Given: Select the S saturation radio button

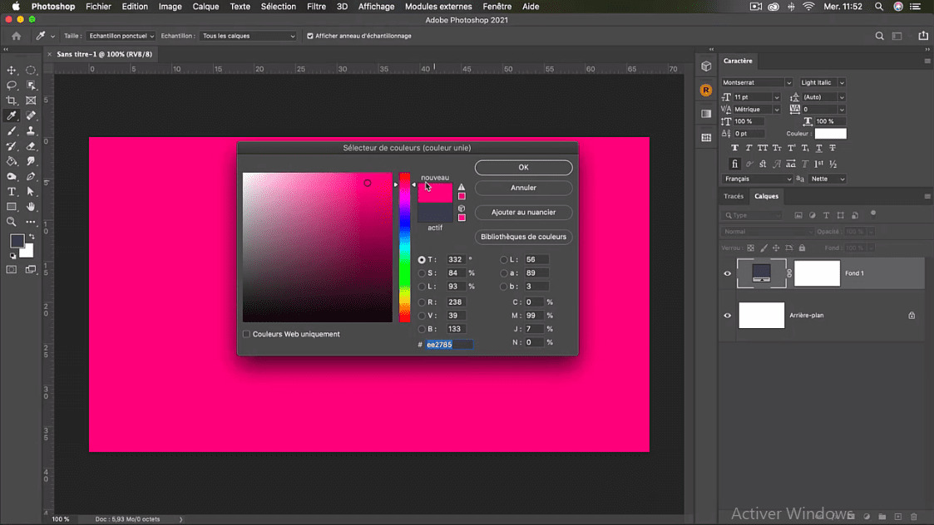Looking at the screenshot, I should (422, 273).
